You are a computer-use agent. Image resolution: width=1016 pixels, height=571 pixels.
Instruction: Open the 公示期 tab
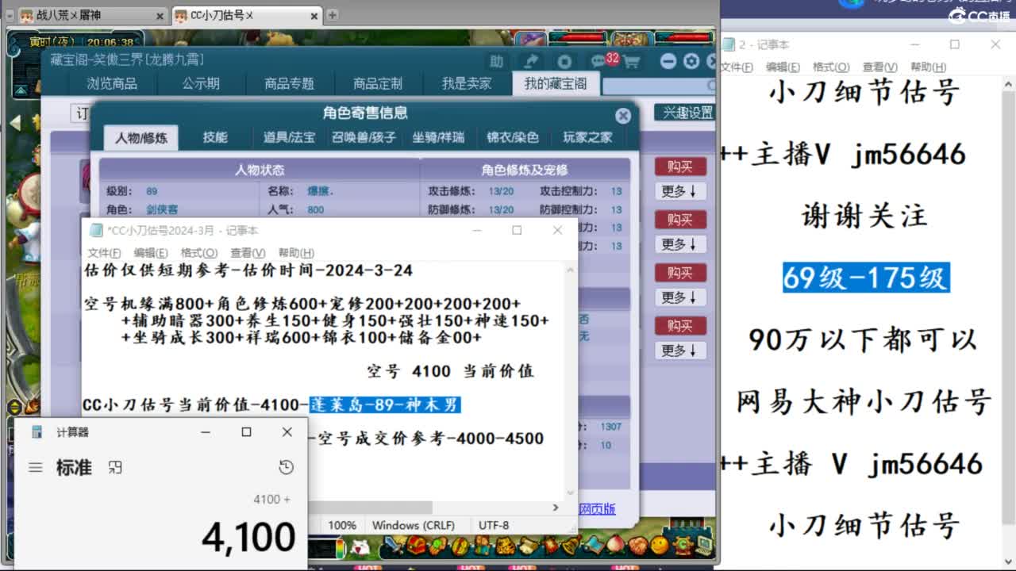point(201,83)
